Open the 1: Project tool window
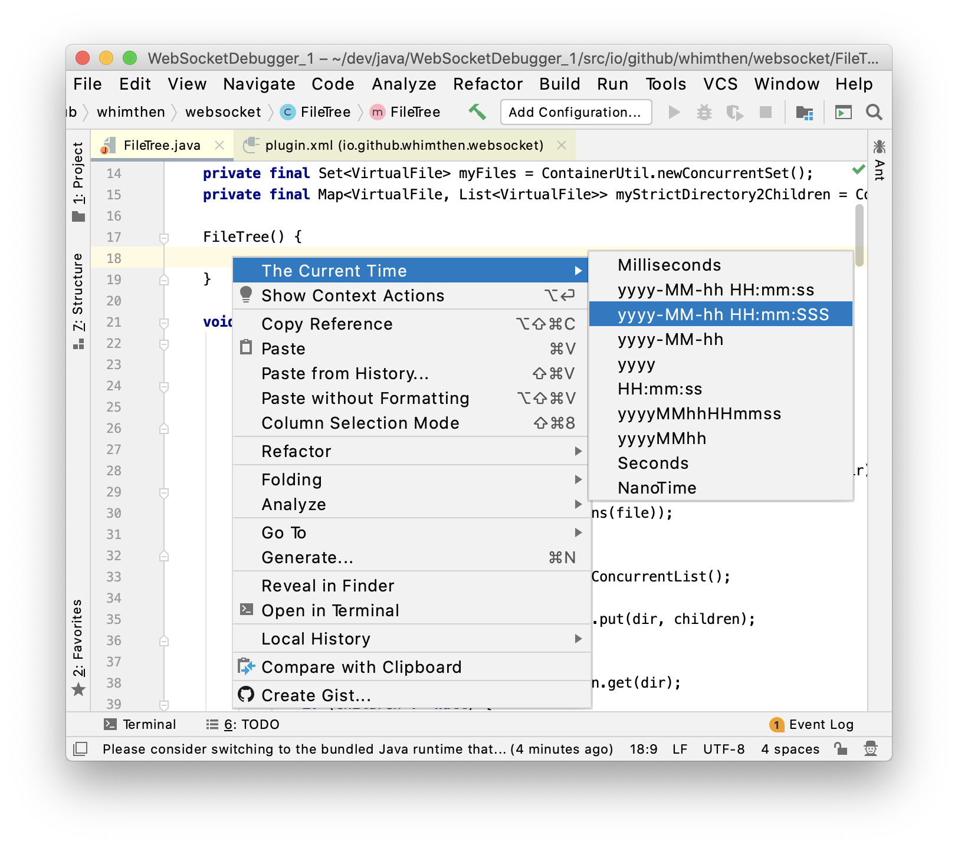 (78, 182)
